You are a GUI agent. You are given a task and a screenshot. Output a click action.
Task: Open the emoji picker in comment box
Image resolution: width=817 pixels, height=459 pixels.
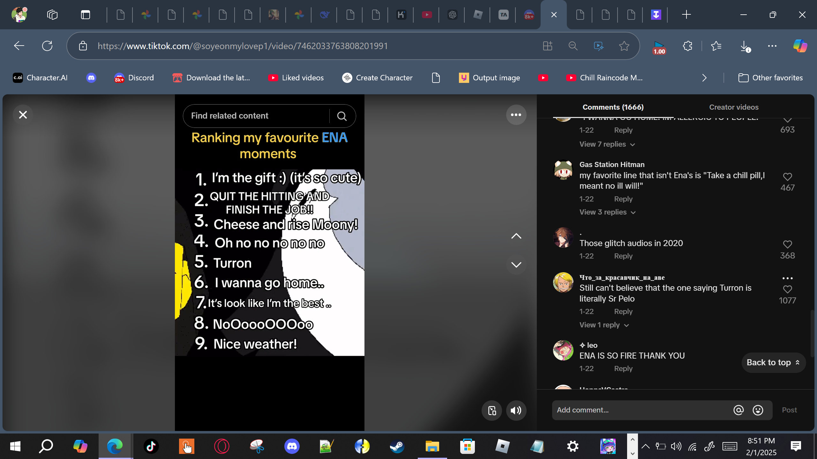click(x=758, y=410)
